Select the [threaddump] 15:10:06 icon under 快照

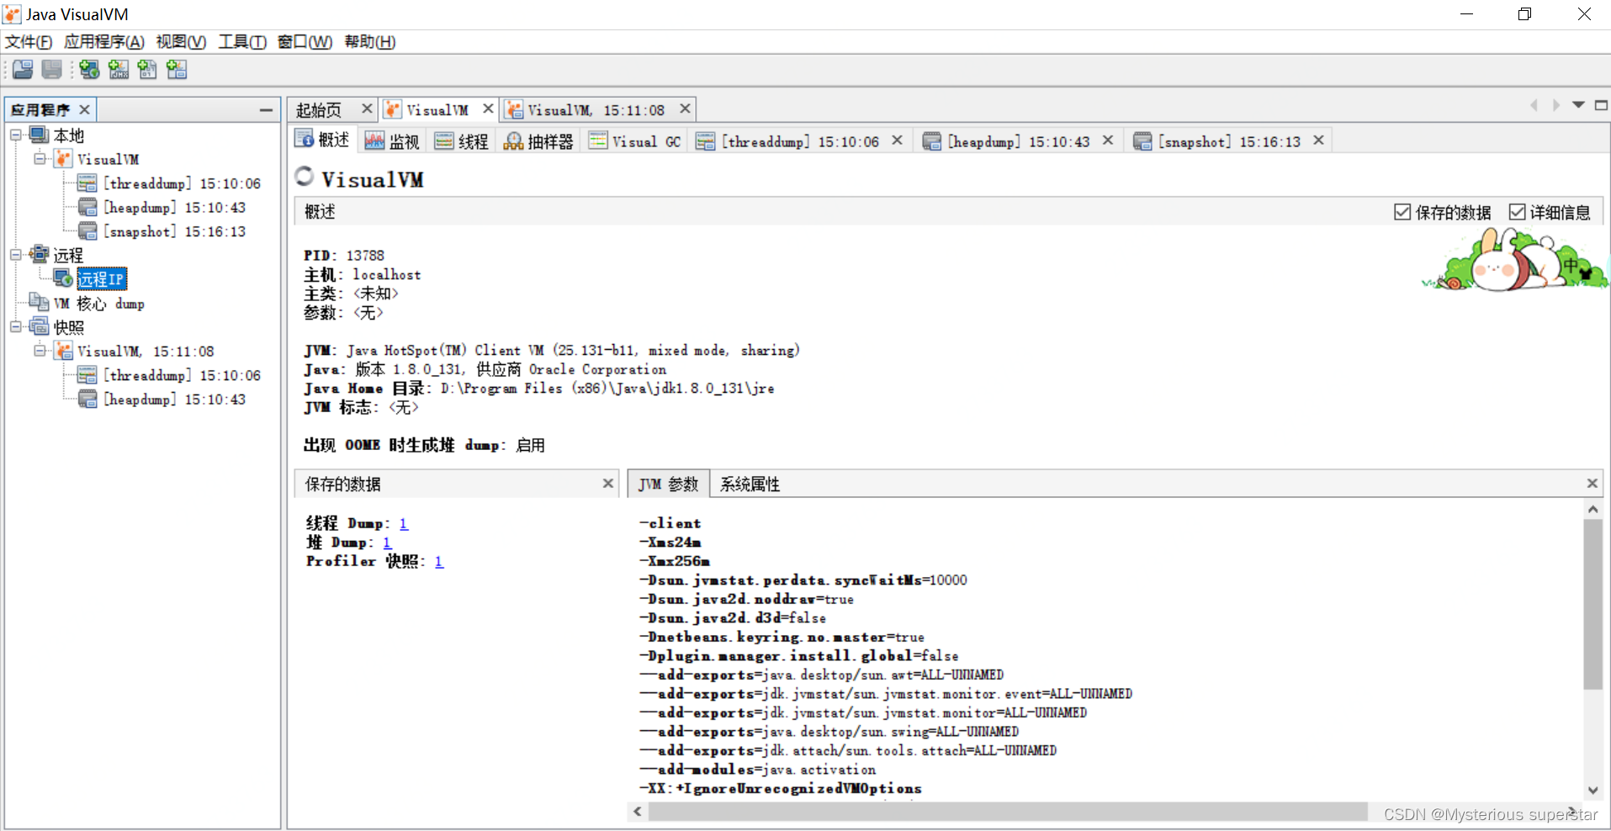point(87,375)
